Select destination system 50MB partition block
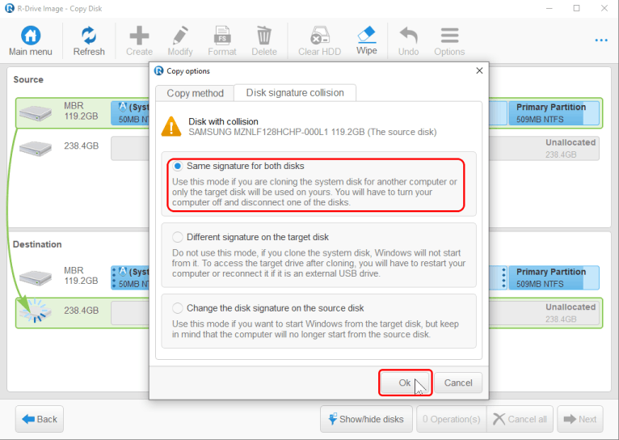 click(130, 277)
